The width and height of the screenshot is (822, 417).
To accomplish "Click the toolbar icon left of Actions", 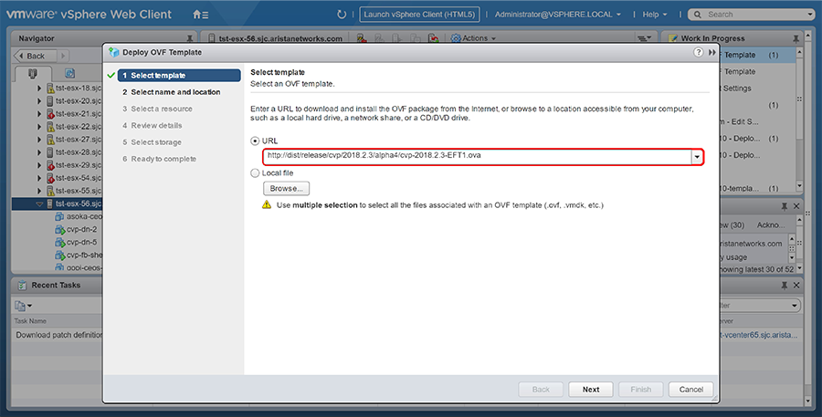I will (x=433, y=38).
